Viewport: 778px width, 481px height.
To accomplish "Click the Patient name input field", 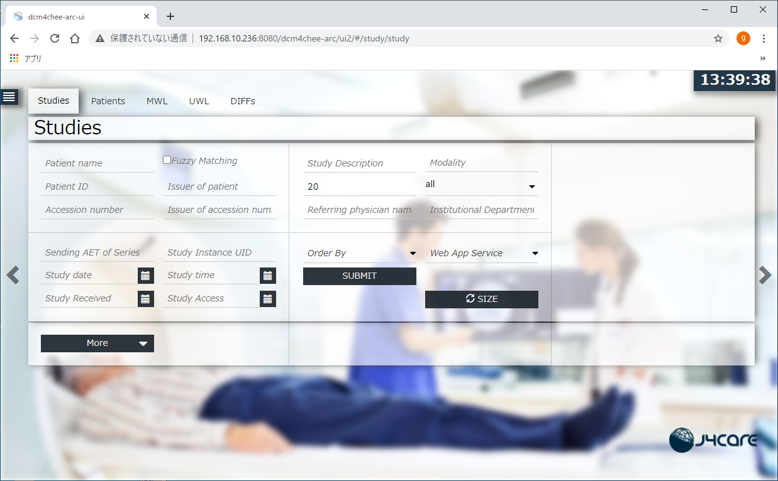I will [x=97, y=163].
